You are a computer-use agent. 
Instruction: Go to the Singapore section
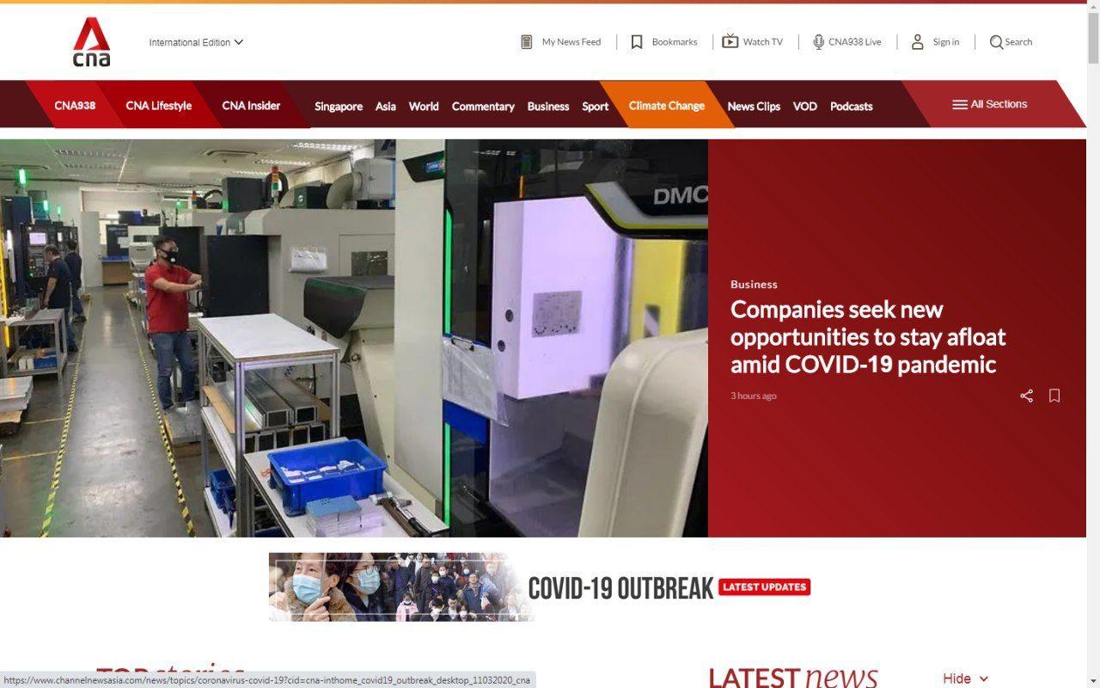(339, 106)
